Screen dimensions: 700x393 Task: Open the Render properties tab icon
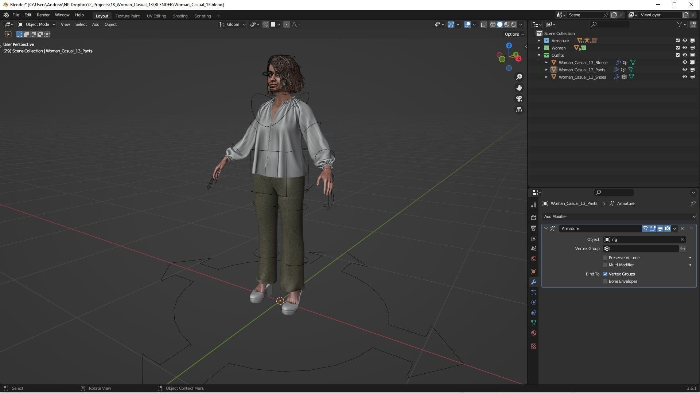pyautogui.click(x=534, y=218)
